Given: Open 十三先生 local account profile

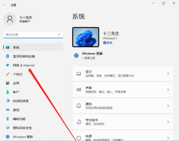Looking at the screenshot, I should (x=18, y=19).
